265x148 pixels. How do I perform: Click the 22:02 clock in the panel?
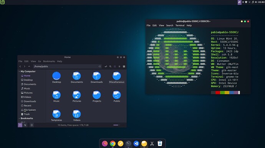point(261,2)
